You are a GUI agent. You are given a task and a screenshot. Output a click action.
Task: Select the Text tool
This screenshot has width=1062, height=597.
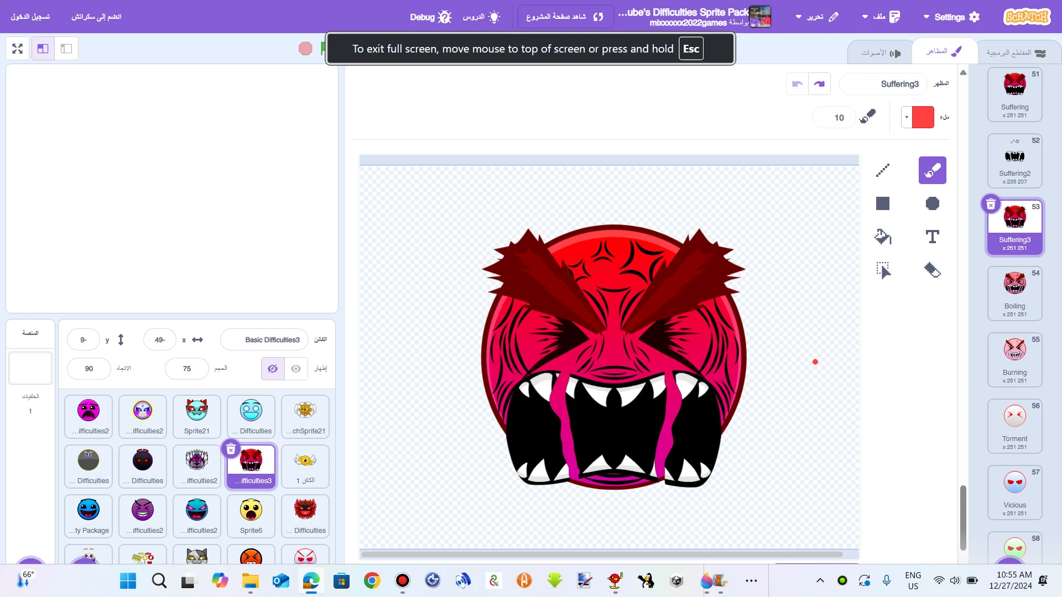point(933,237)
